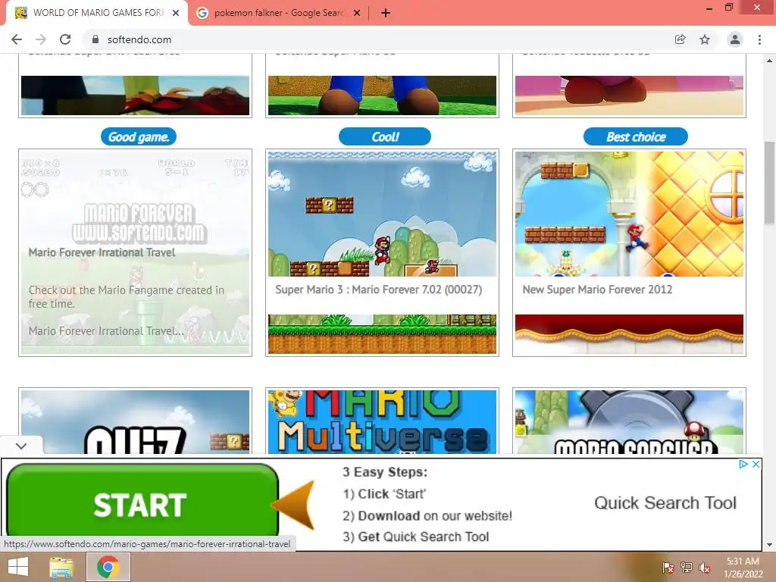
Task: Open File Explorer from the taskbar
Action: coord(61,567)
